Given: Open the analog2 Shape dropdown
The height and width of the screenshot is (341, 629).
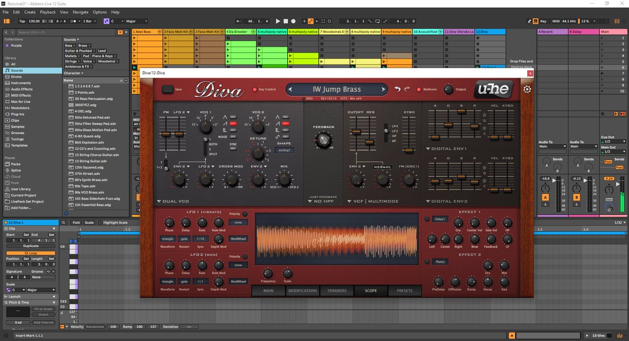Looking at the screenshot, I should pyautogui.click(x=284, y=150).
